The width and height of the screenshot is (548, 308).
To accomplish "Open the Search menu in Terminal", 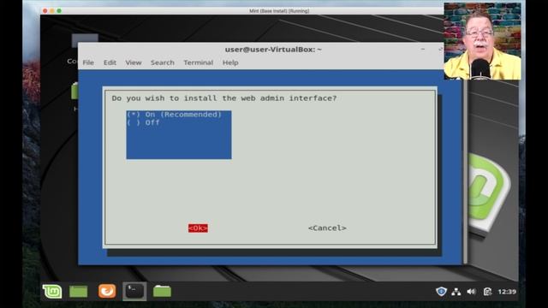I will [x=163, y=62].
